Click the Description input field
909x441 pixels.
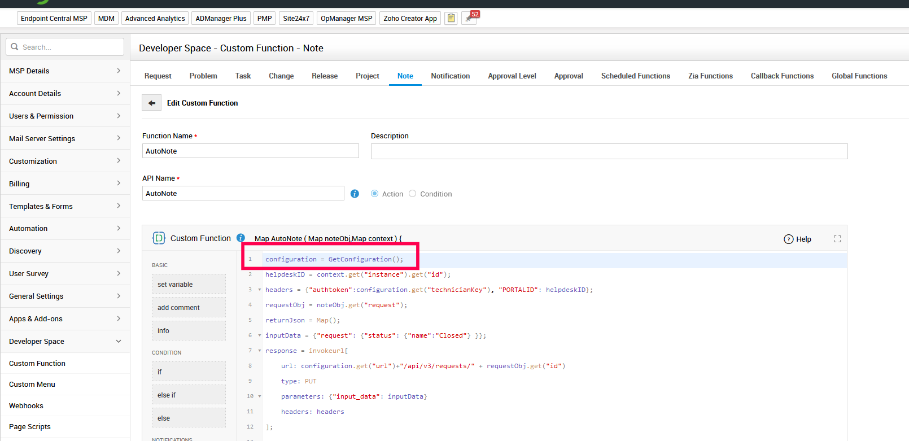pyautogui.click(x=609, y=151)
